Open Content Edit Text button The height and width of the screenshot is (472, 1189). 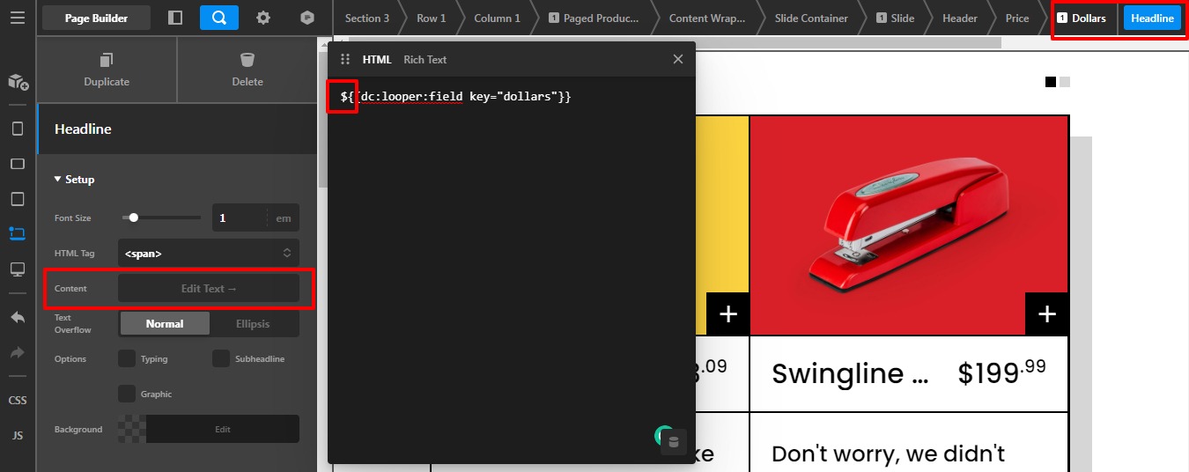[209, 288]
